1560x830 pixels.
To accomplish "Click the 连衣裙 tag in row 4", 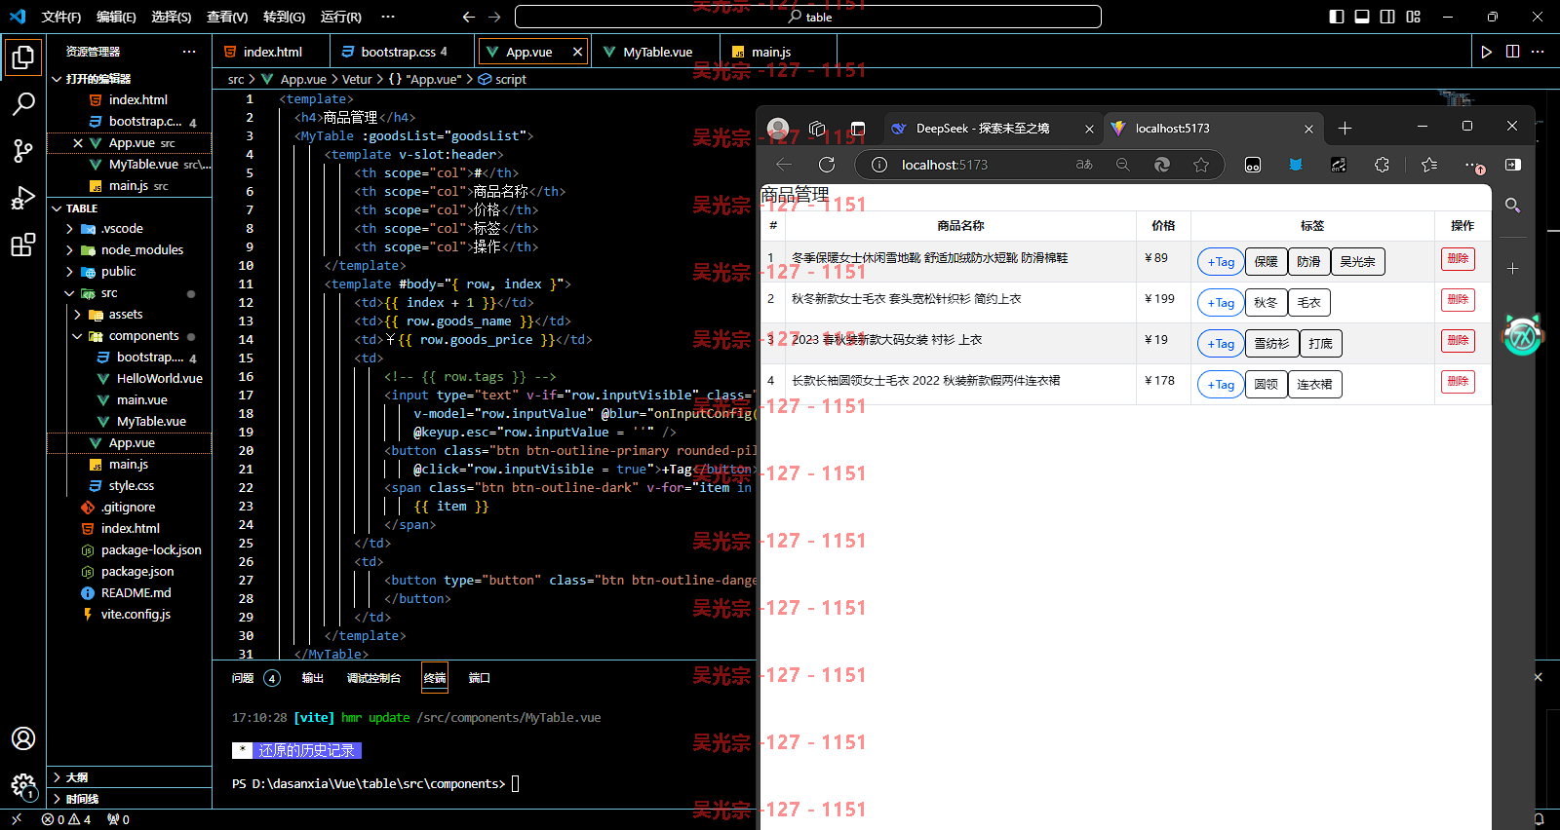I will (x=1314, y=385).
